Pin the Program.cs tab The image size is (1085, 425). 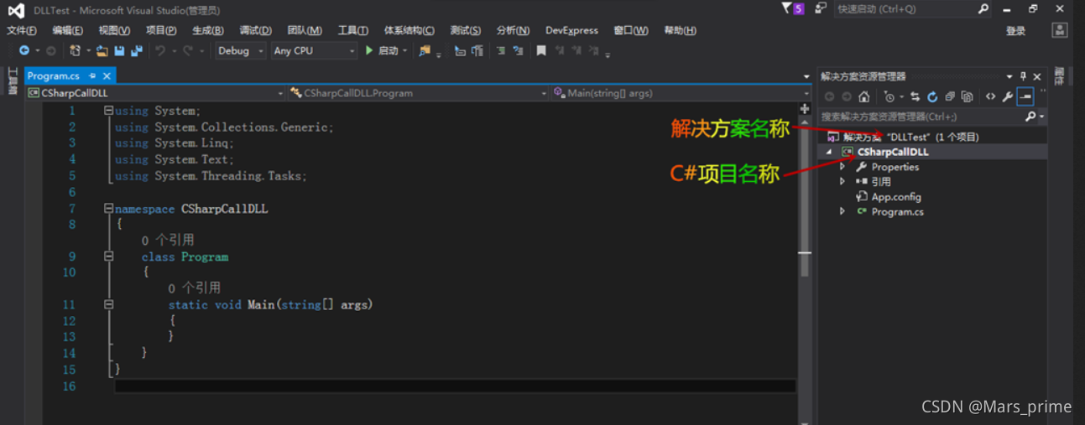pos(92,75)
